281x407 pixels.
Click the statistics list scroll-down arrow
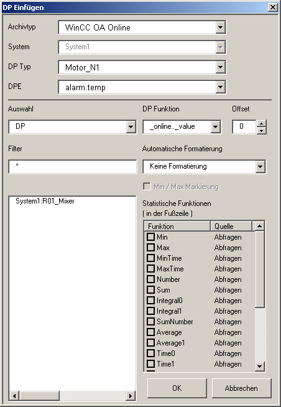click(x=259, y=367)
